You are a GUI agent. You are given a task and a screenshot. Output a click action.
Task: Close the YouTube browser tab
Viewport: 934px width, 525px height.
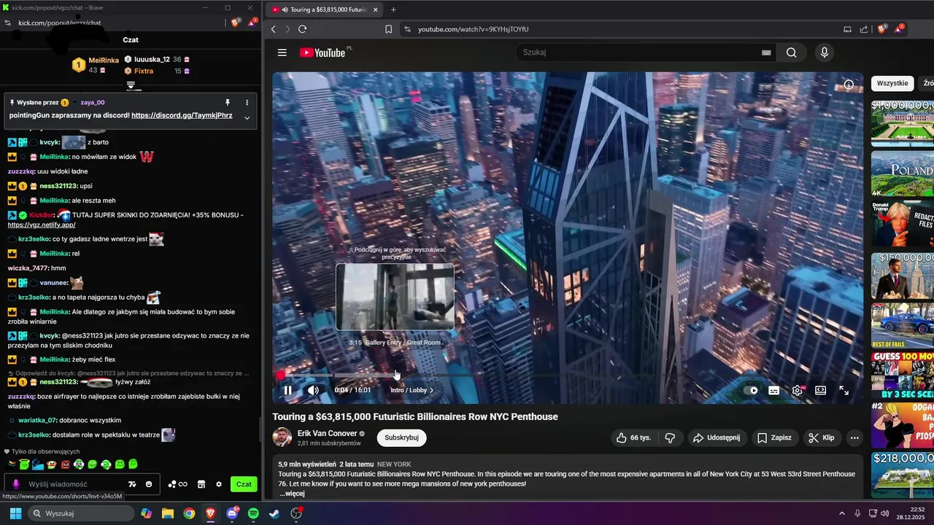coord(374,9)
